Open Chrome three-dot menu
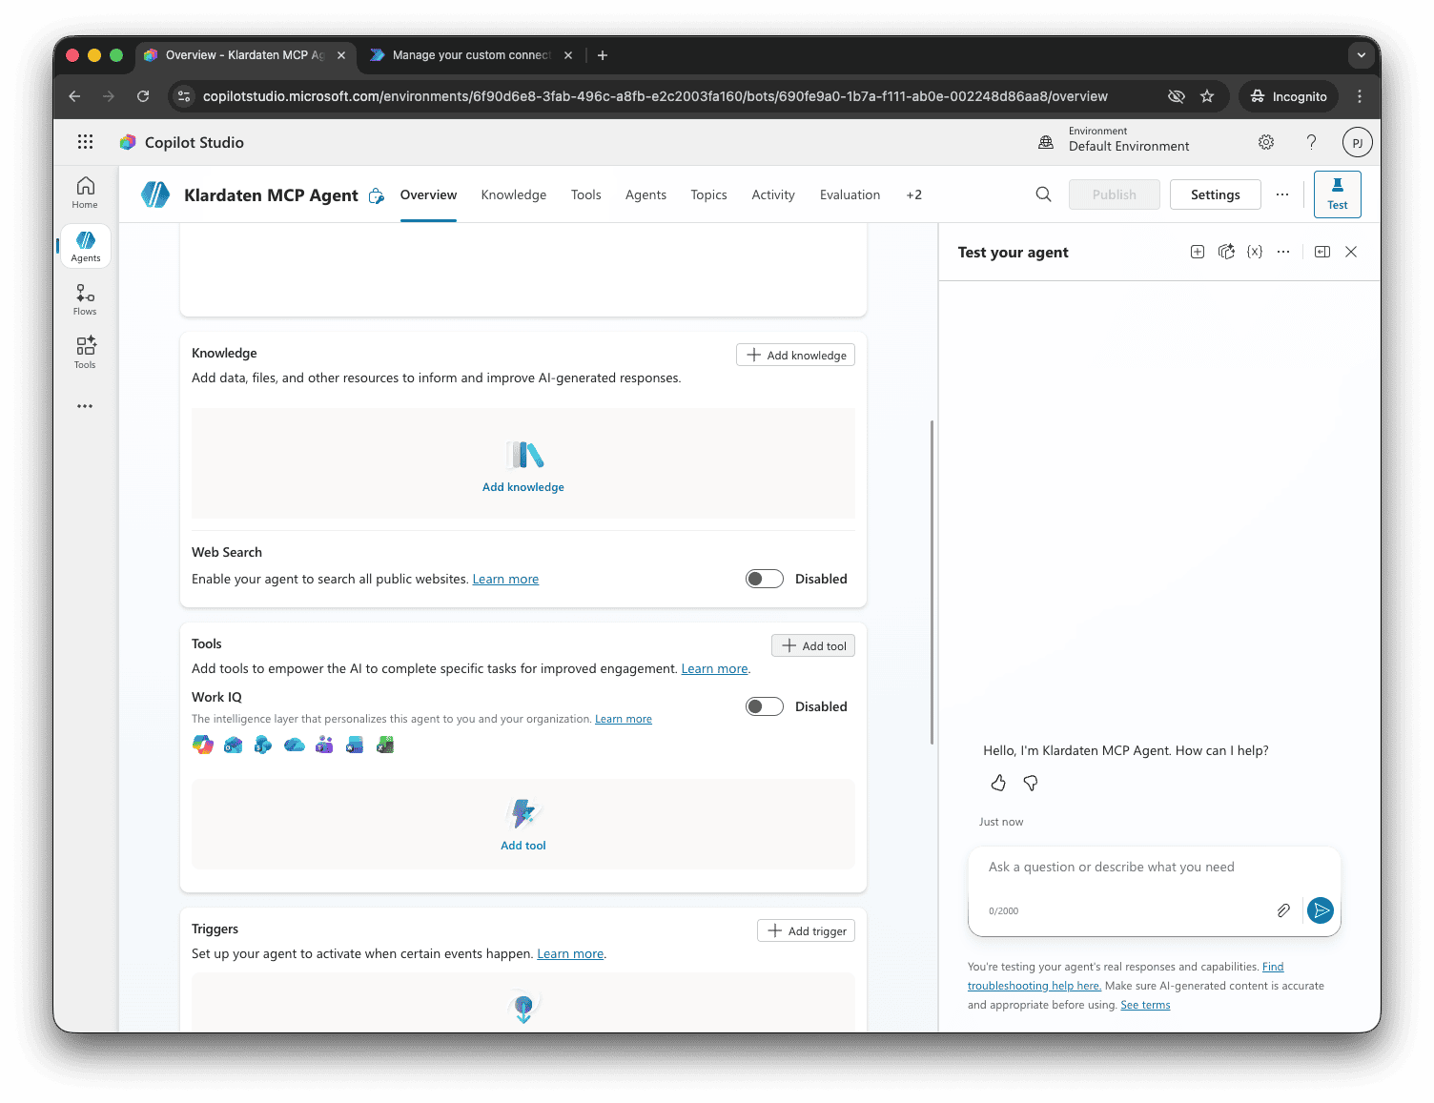Image resolution: width=1434 pixels, height=1103 pixels. pyautogui.click(x=1360, y=96)
